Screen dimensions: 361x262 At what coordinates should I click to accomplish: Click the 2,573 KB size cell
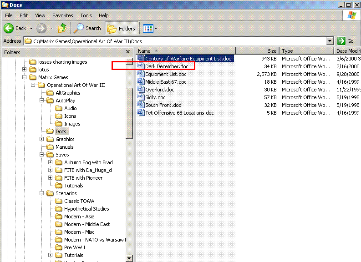(x=268, y=74)
